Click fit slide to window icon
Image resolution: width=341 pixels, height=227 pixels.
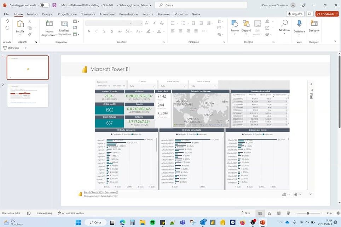pyautogui.click(x=338, y=213)
